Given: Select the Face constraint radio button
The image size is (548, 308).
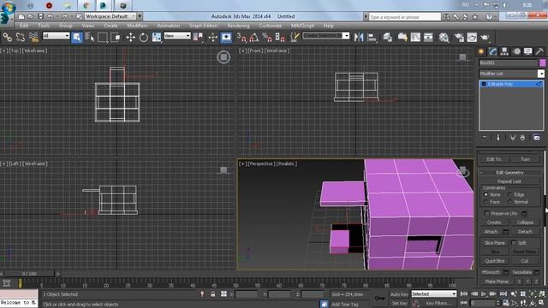Looking at the screenshot, I should pyautogui.click(x=485, y=202).
